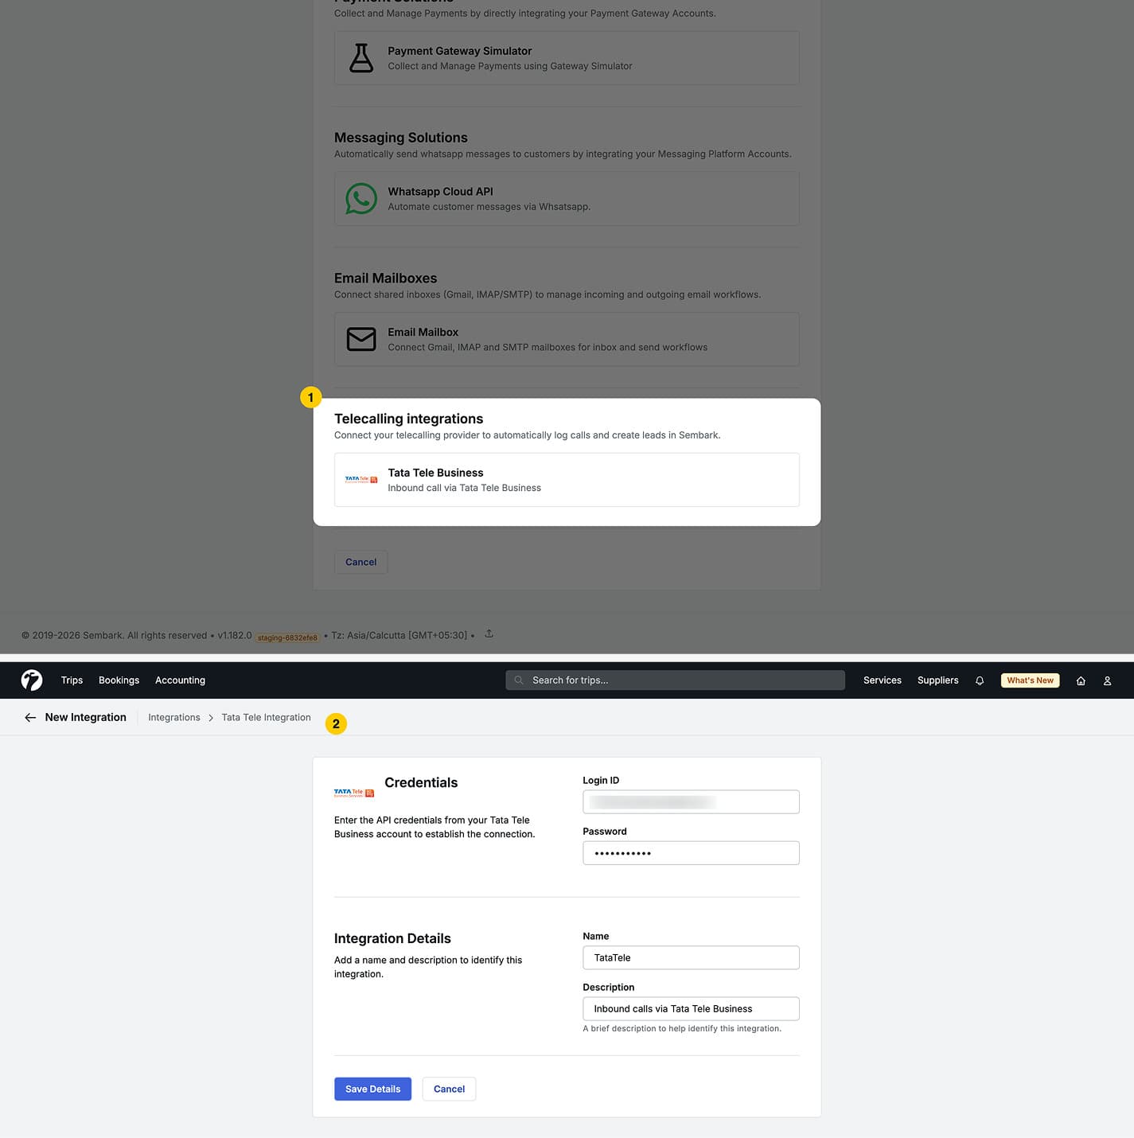This screenshot has height=1138, width=1134.
Task: Click the Tz: Asia/Calcutta timezone text
Action: click(x=399, y=635)
